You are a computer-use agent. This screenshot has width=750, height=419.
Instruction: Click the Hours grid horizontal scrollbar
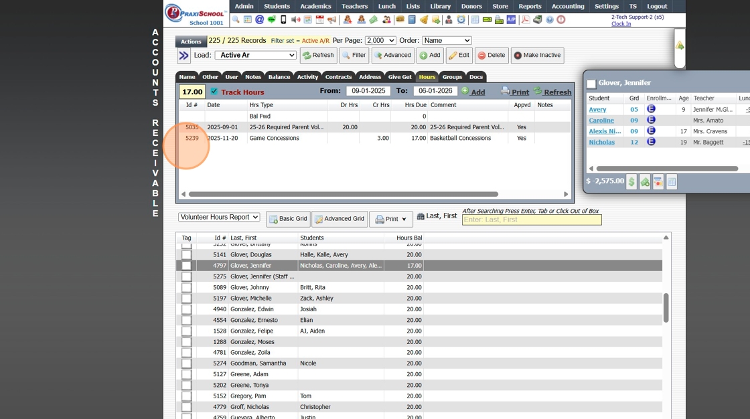pyautogui.click(x=344, y=194)
